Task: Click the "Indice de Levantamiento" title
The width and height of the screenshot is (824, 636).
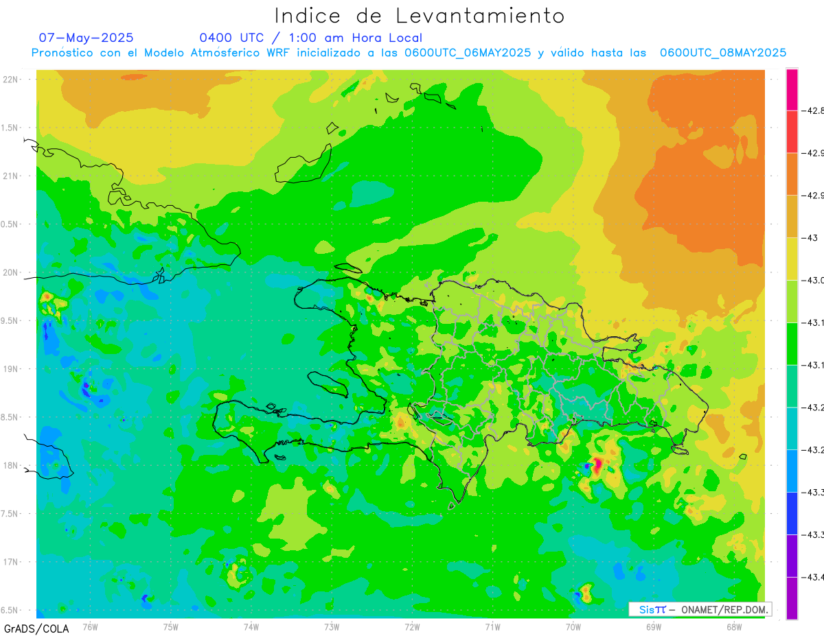Action: [x=420, y=16]
